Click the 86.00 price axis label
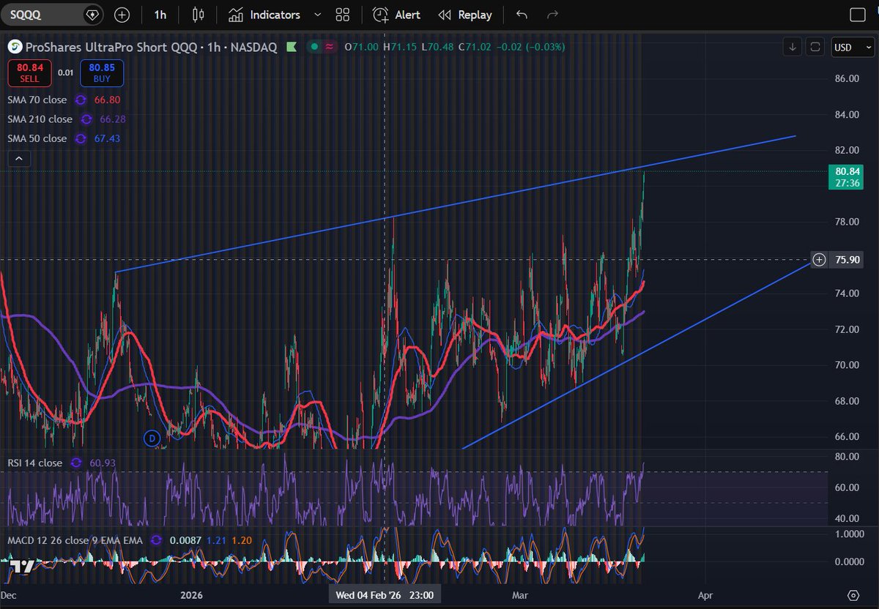879x609 pixels. pos(848,78)
